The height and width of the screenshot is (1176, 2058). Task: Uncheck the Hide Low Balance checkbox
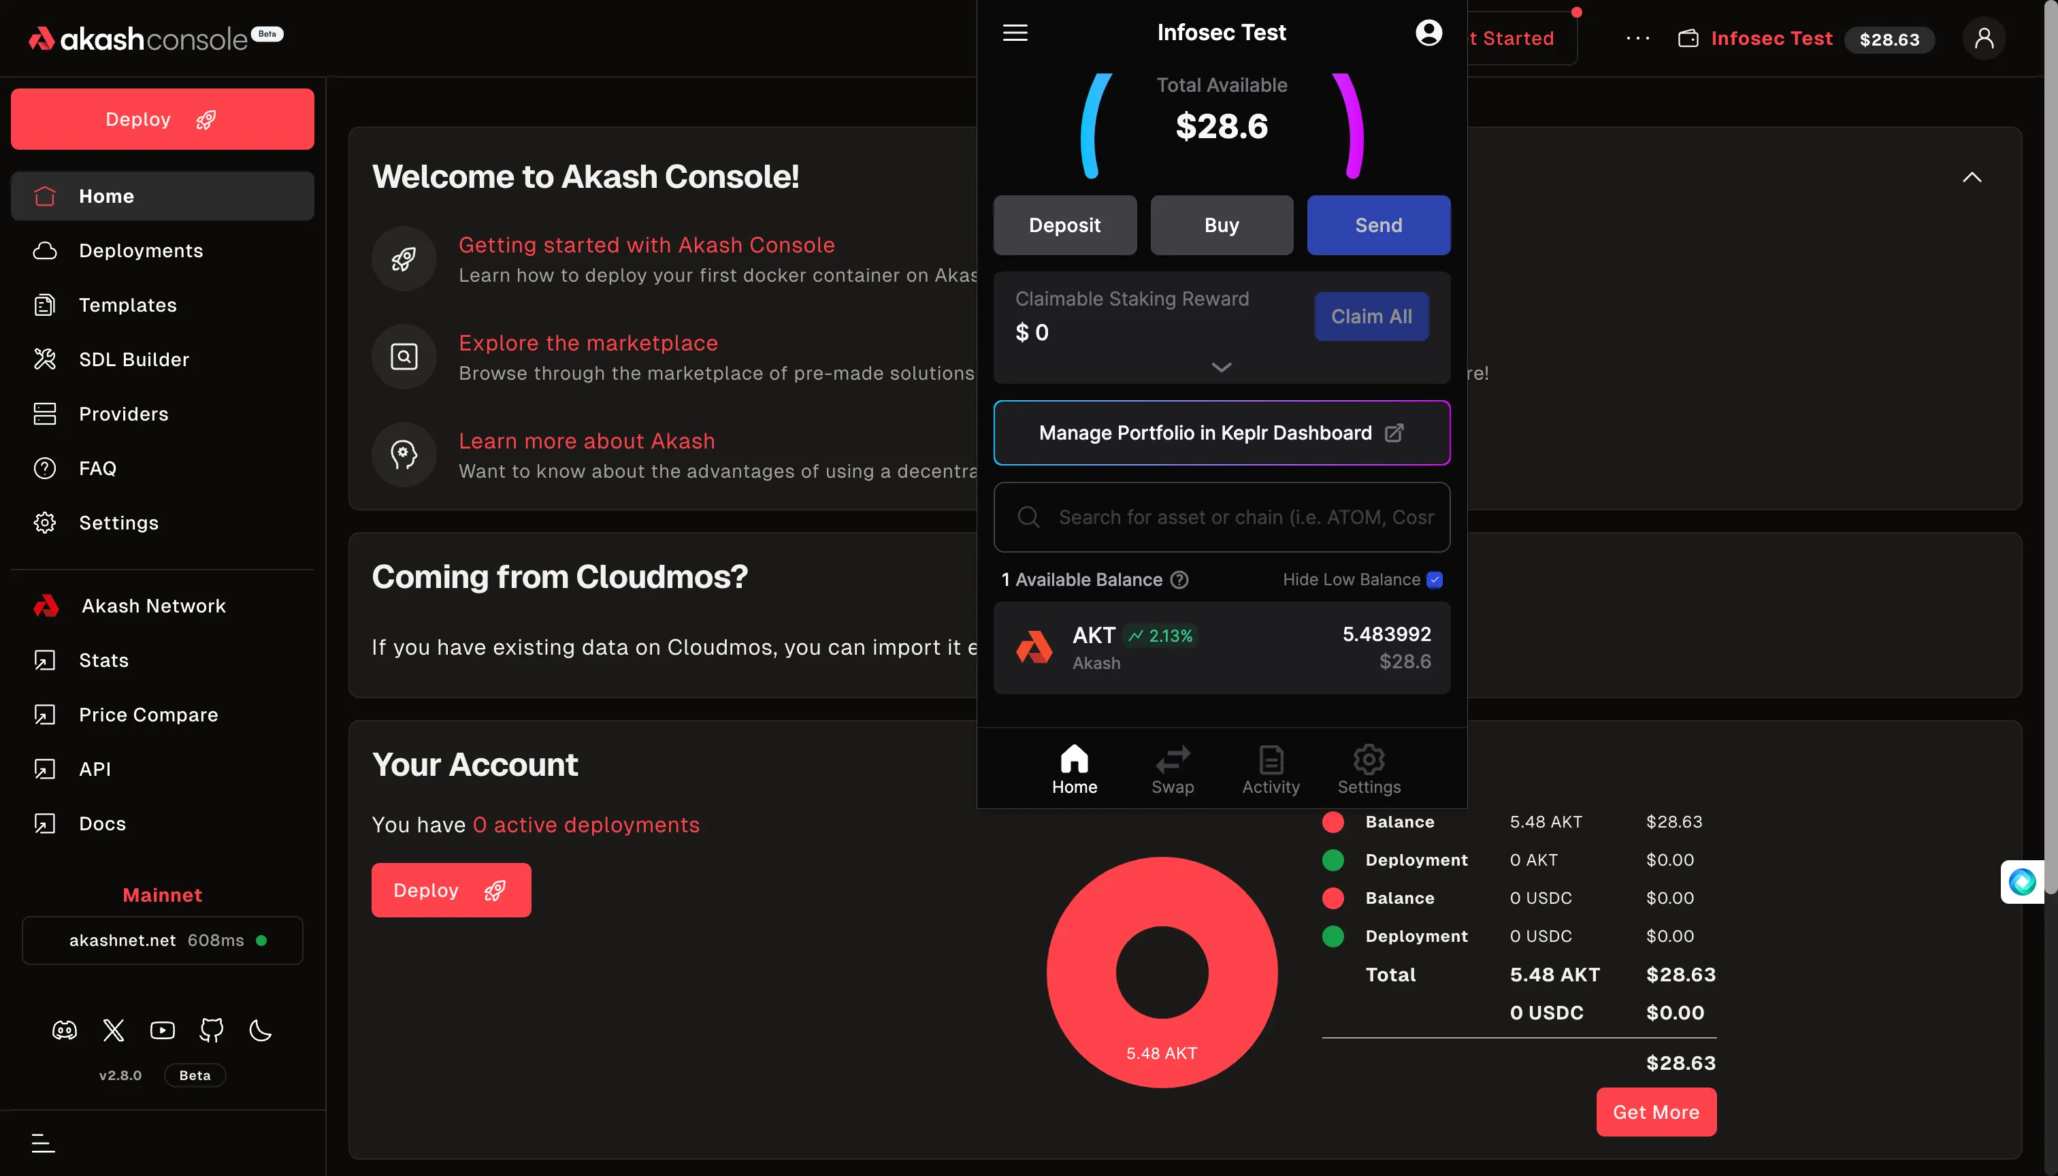[1435, 580]
